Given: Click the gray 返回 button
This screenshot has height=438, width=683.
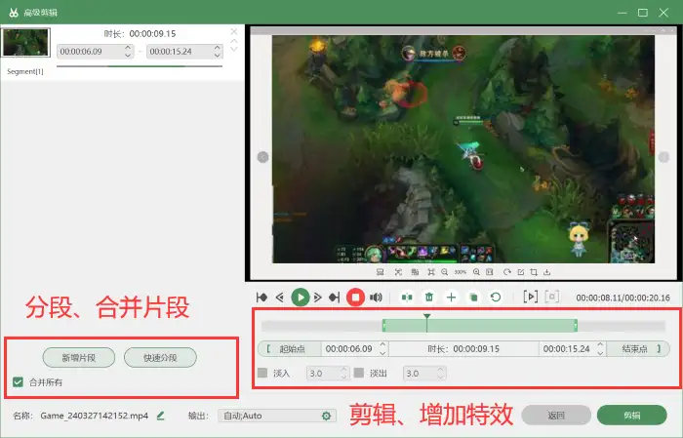Looking at the screenshot, I should coord(556,416).
